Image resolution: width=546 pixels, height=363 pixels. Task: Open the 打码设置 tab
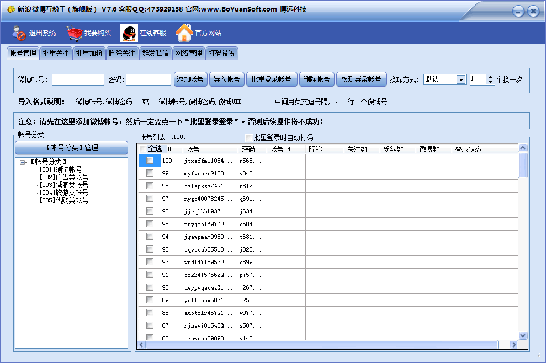pos(222,54)
